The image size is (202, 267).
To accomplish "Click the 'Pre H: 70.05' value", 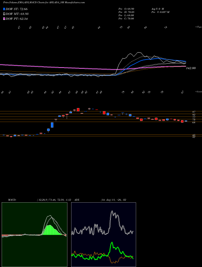I will pyautogui.click(x=126, y=12).
